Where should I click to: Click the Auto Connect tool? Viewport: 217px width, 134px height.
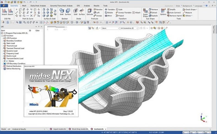(x=174, y=13)
